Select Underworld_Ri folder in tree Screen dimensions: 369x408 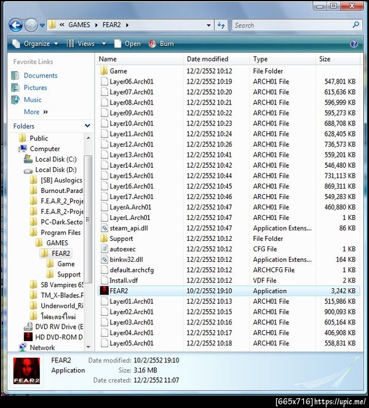(61, 305)
